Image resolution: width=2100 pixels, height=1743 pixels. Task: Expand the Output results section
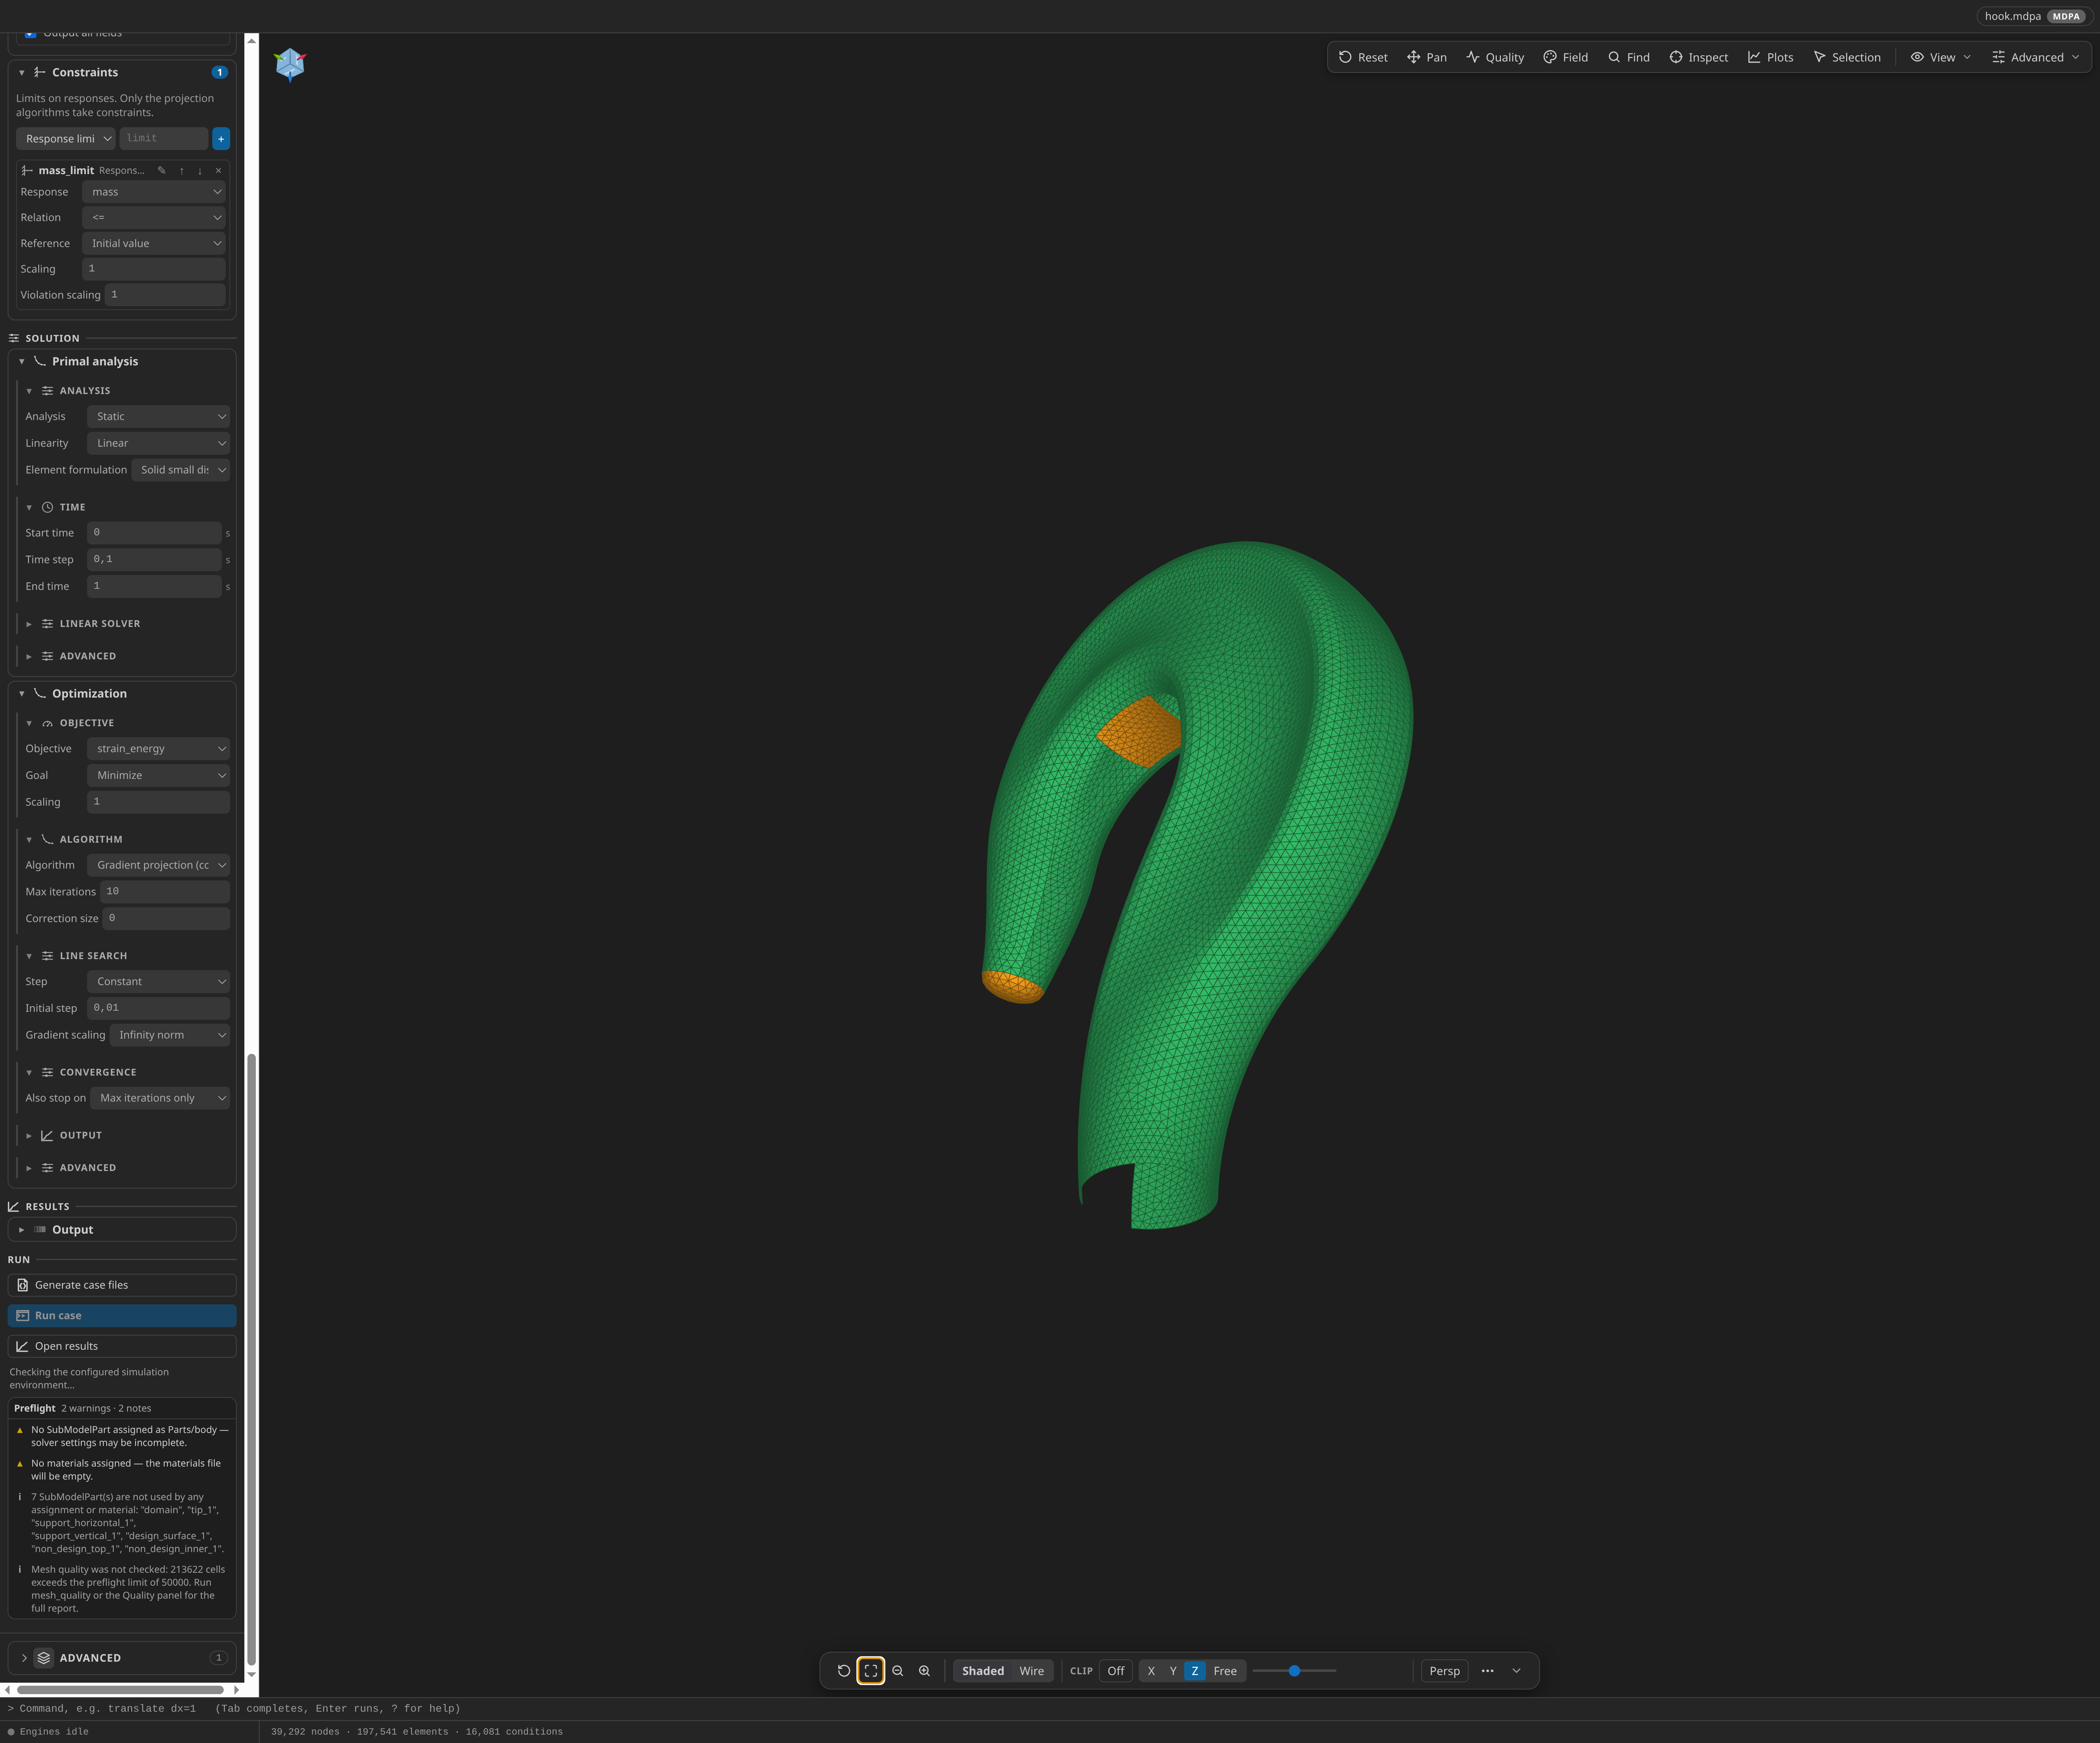122,1230
